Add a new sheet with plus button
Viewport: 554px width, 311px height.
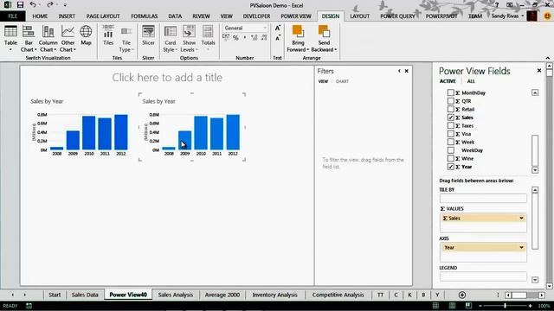[x=461, y=295]
